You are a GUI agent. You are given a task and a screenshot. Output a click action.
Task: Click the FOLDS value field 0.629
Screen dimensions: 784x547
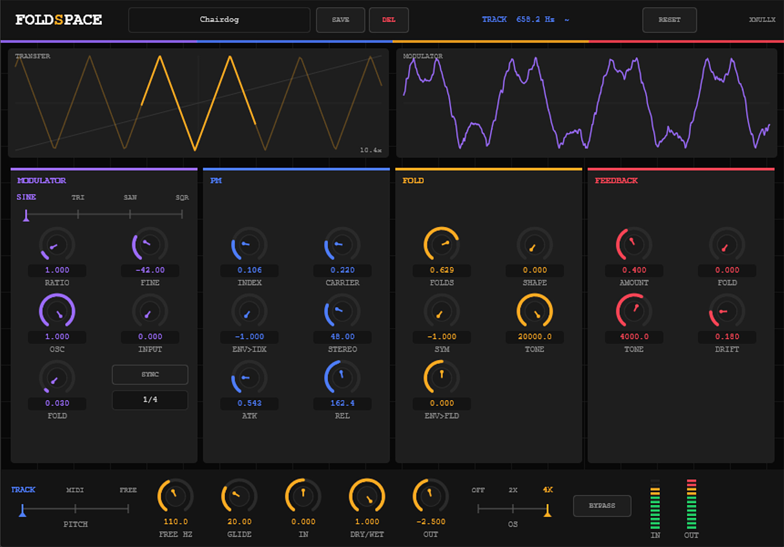442,270
